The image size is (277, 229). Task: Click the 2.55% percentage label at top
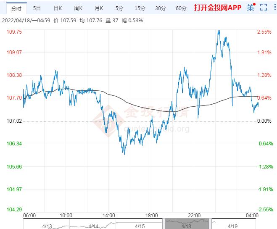pos(264,32)
